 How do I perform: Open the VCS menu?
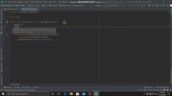pos(59,2)
